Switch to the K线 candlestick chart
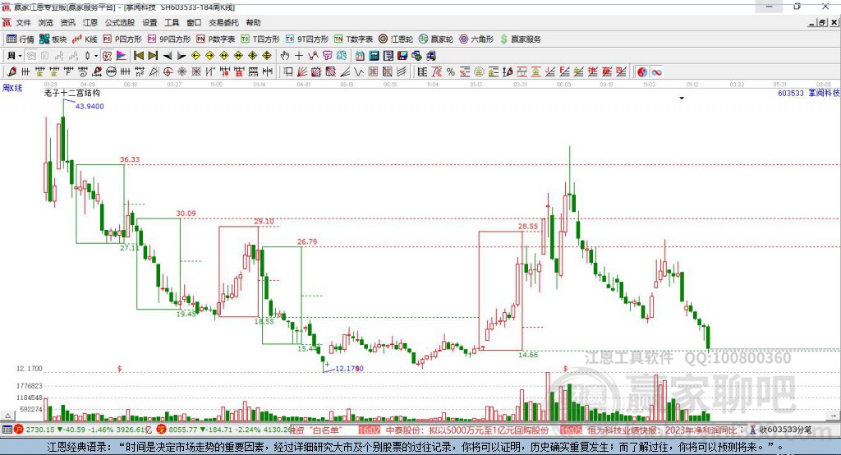The height and width of the screenshot is (455, 841). pyautogui.click(x=85, y=39)
